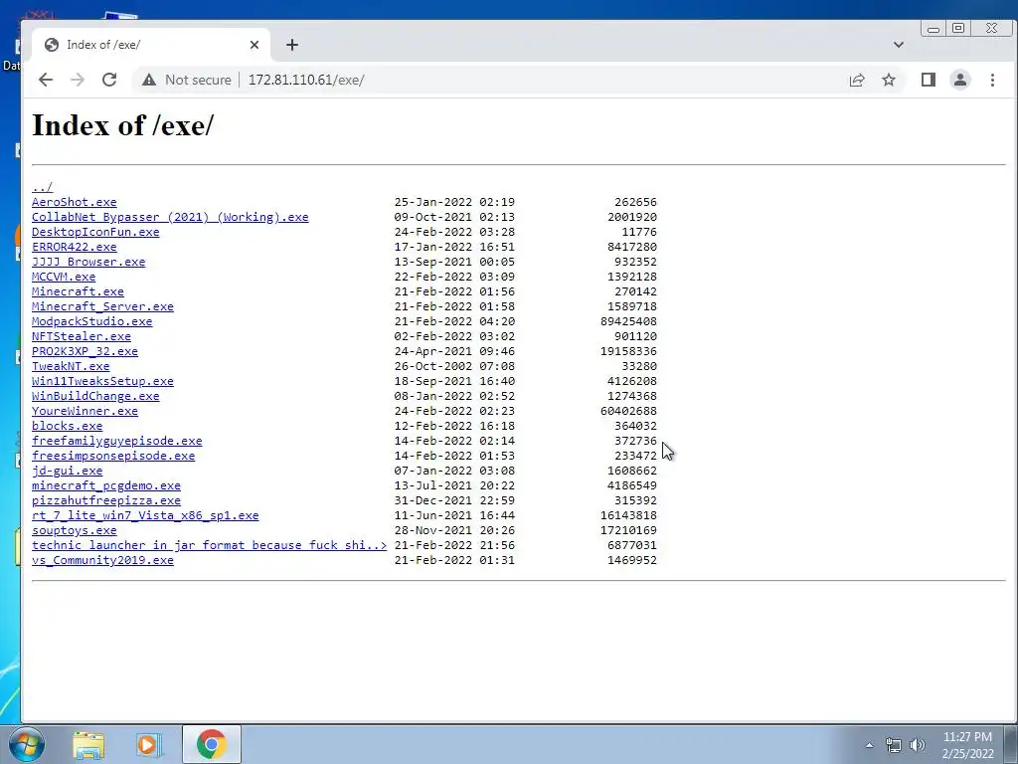Click the date 26-Oct-2002 07:08
1018x764 pixels.
[x=454, y=366]
